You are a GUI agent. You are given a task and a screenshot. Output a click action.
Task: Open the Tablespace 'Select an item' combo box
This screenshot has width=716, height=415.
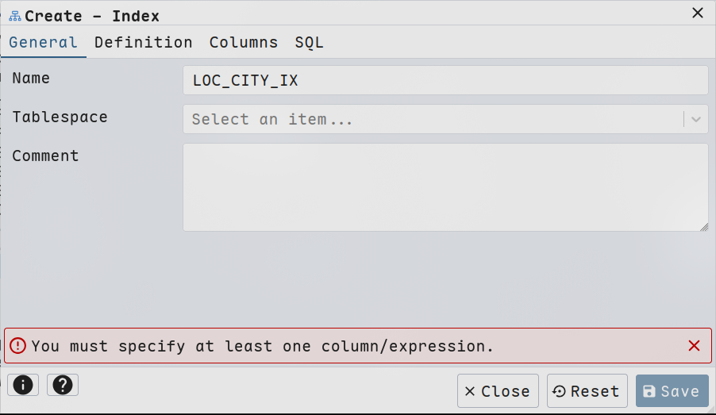click(433, 119)
